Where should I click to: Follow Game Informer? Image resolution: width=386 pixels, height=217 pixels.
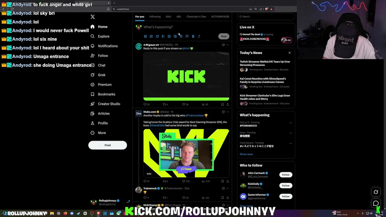(x=286, y=196)
